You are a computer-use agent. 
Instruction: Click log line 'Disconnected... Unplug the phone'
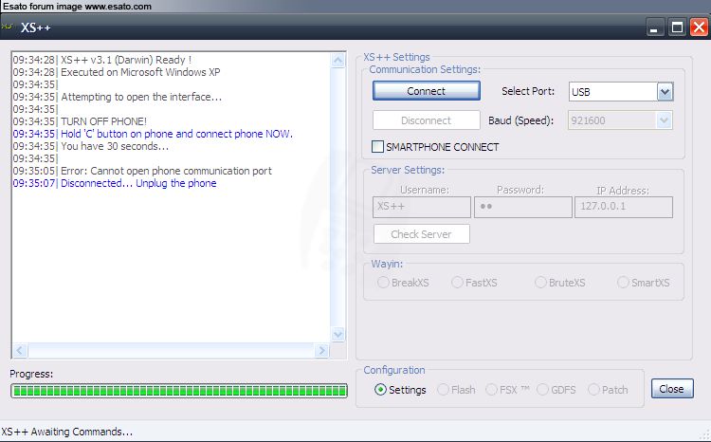pos(138,183)
